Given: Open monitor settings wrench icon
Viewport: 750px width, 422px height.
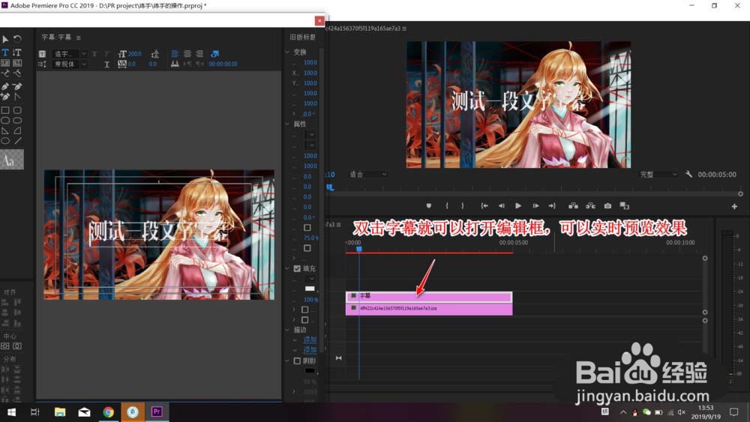Looking at the screenshot, I should 688,175.
